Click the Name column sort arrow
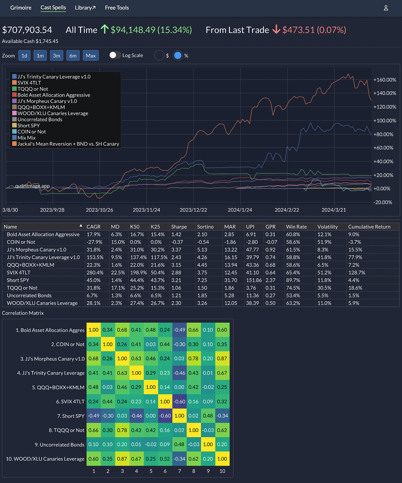The width and height of the screenshot is (402, 483). [x=81, y=226]
